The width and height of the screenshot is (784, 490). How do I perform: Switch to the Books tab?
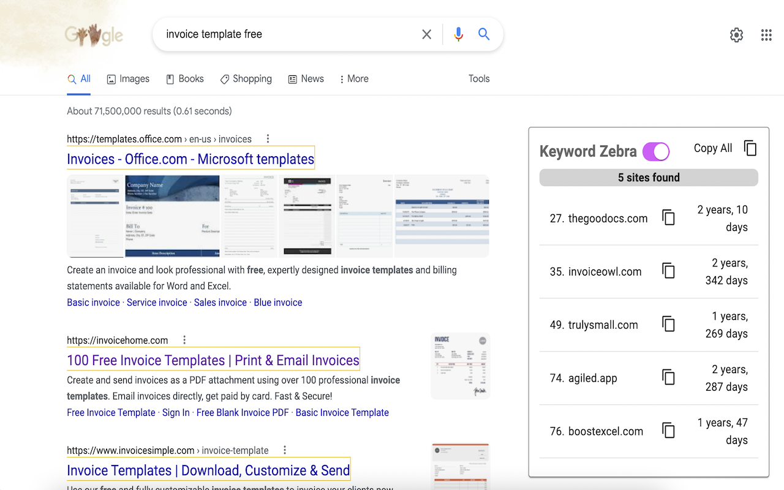coord(185,79)
